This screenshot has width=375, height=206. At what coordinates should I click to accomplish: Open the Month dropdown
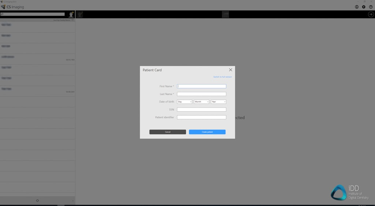pyautogui.click(x=201, y=102)
